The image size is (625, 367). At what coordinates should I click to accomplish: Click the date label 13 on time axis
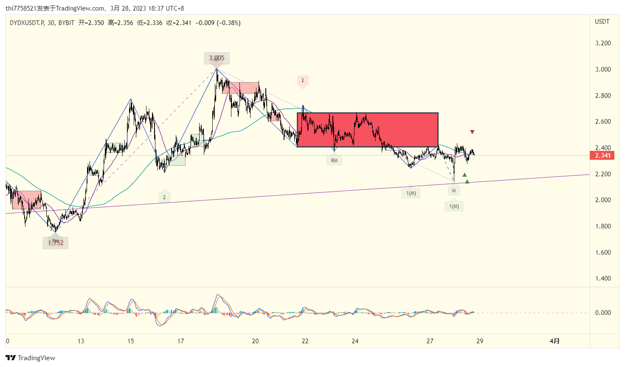pos(81,341)
